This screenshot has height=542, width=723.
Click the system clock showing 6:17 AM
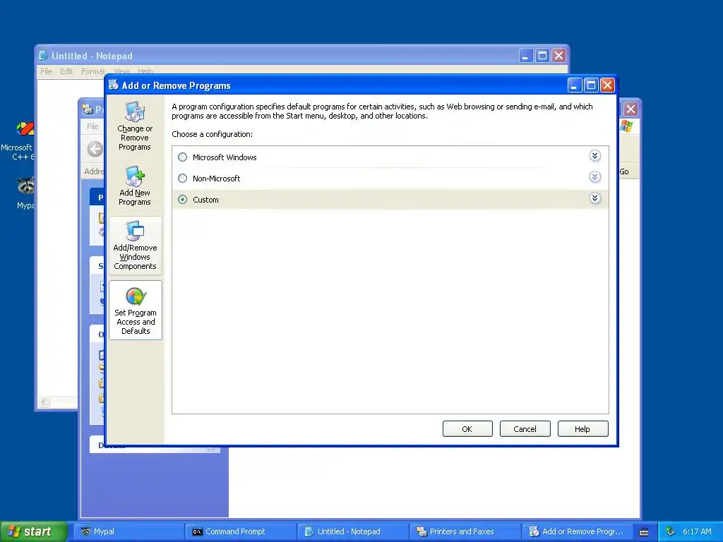pyautogui.click(x=697, y=531)
